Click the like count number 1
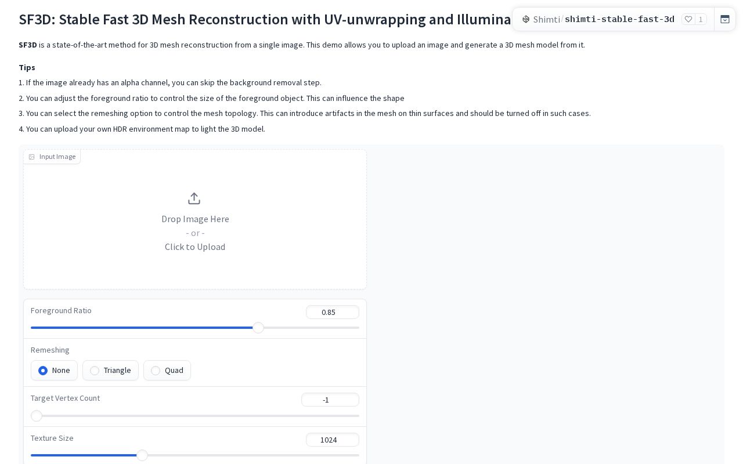This screenshot has width=743, height=464. pyautogui.click(x=701, y=19)
